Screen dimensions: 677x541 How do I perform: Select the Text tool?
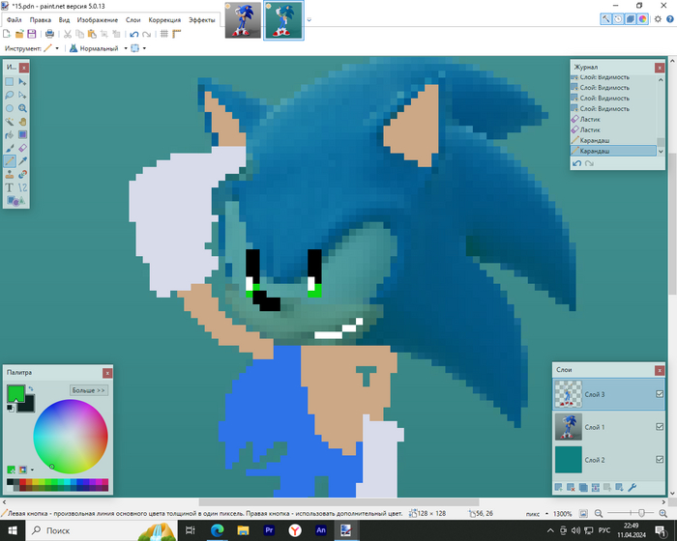[9, 187]
